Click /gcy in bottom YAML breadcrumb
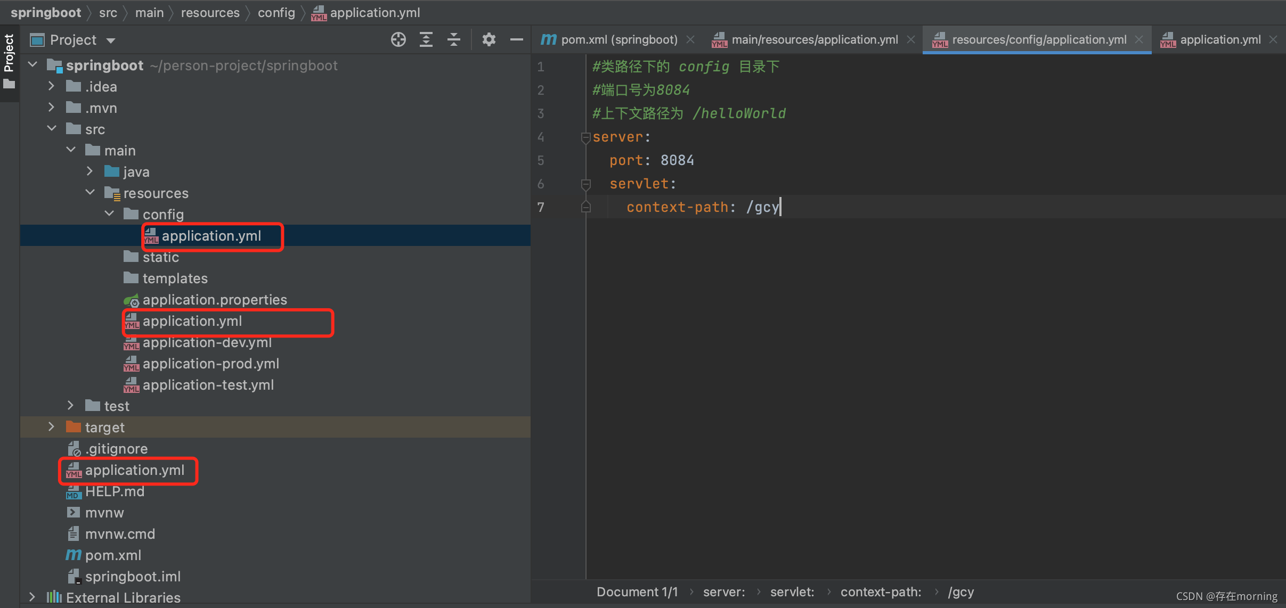The width and height of the screenshot is (1286, 608). coord(961,592)
